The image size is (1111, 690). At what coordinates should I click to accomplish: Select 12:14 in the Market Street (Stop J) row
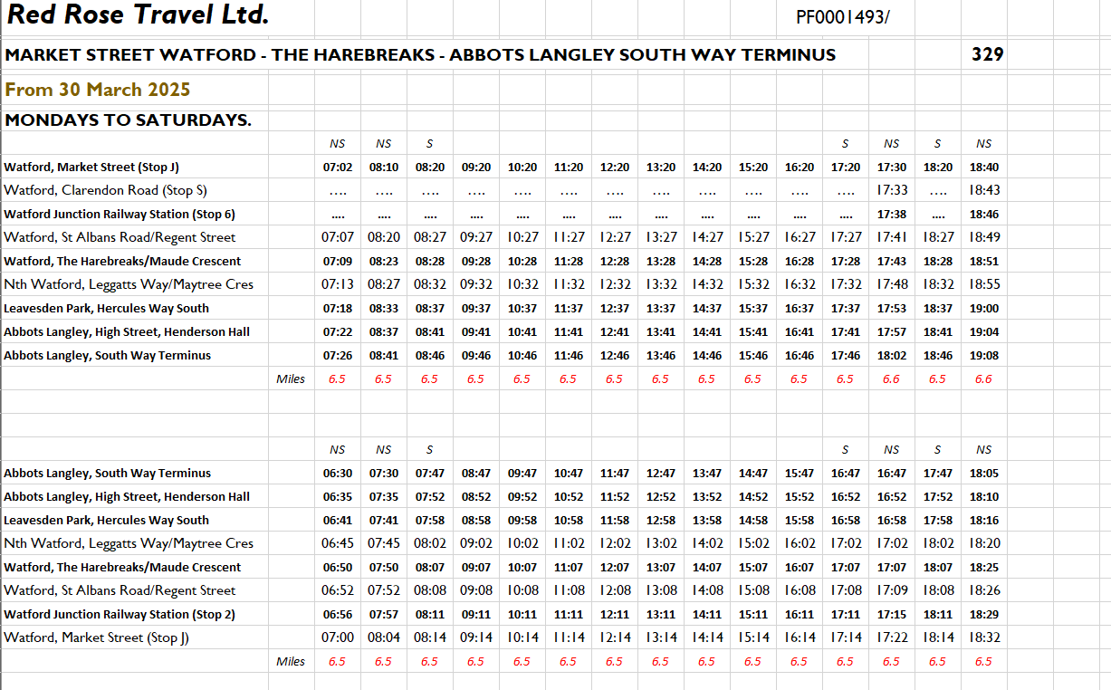point(615,637)
